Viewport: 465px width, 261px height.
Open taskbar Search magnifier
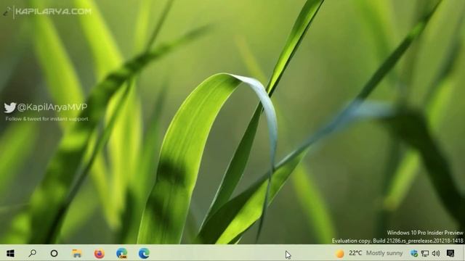(x=32, y=253)
